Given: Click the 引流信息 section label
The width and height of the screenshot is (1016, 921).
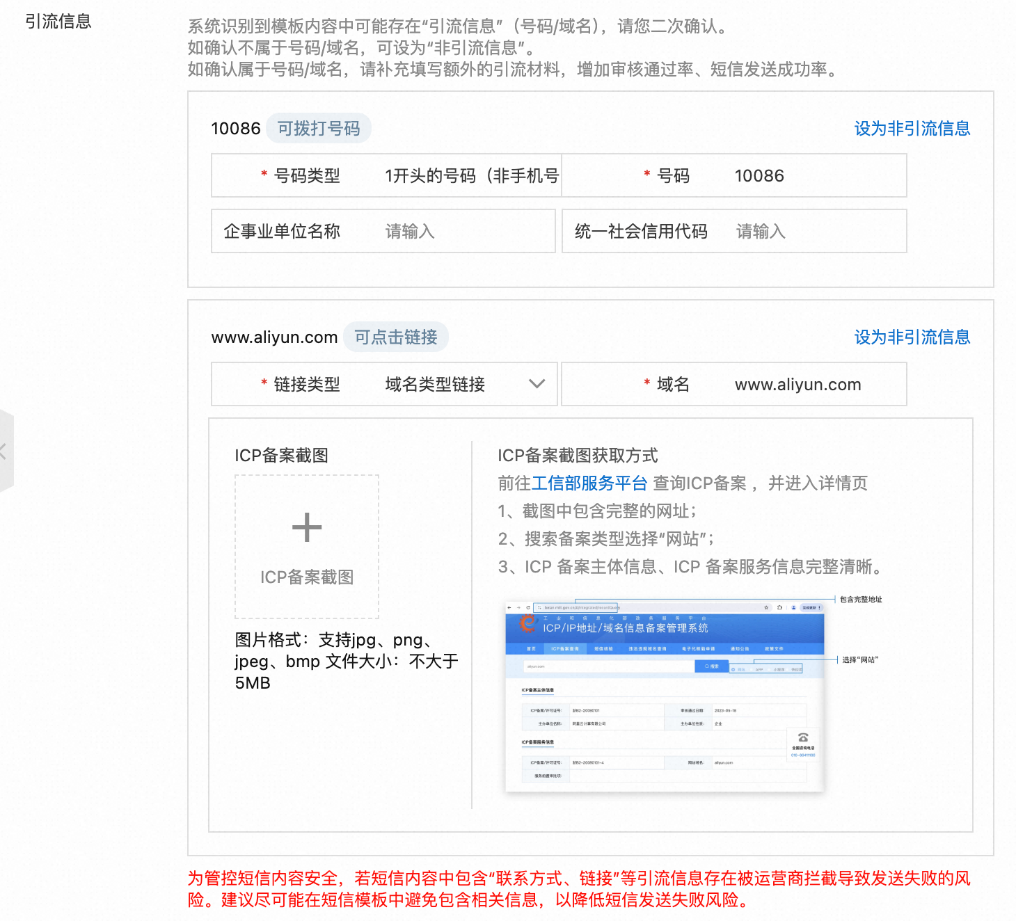Looking at the screenshot, I should (x=58, y=22).
